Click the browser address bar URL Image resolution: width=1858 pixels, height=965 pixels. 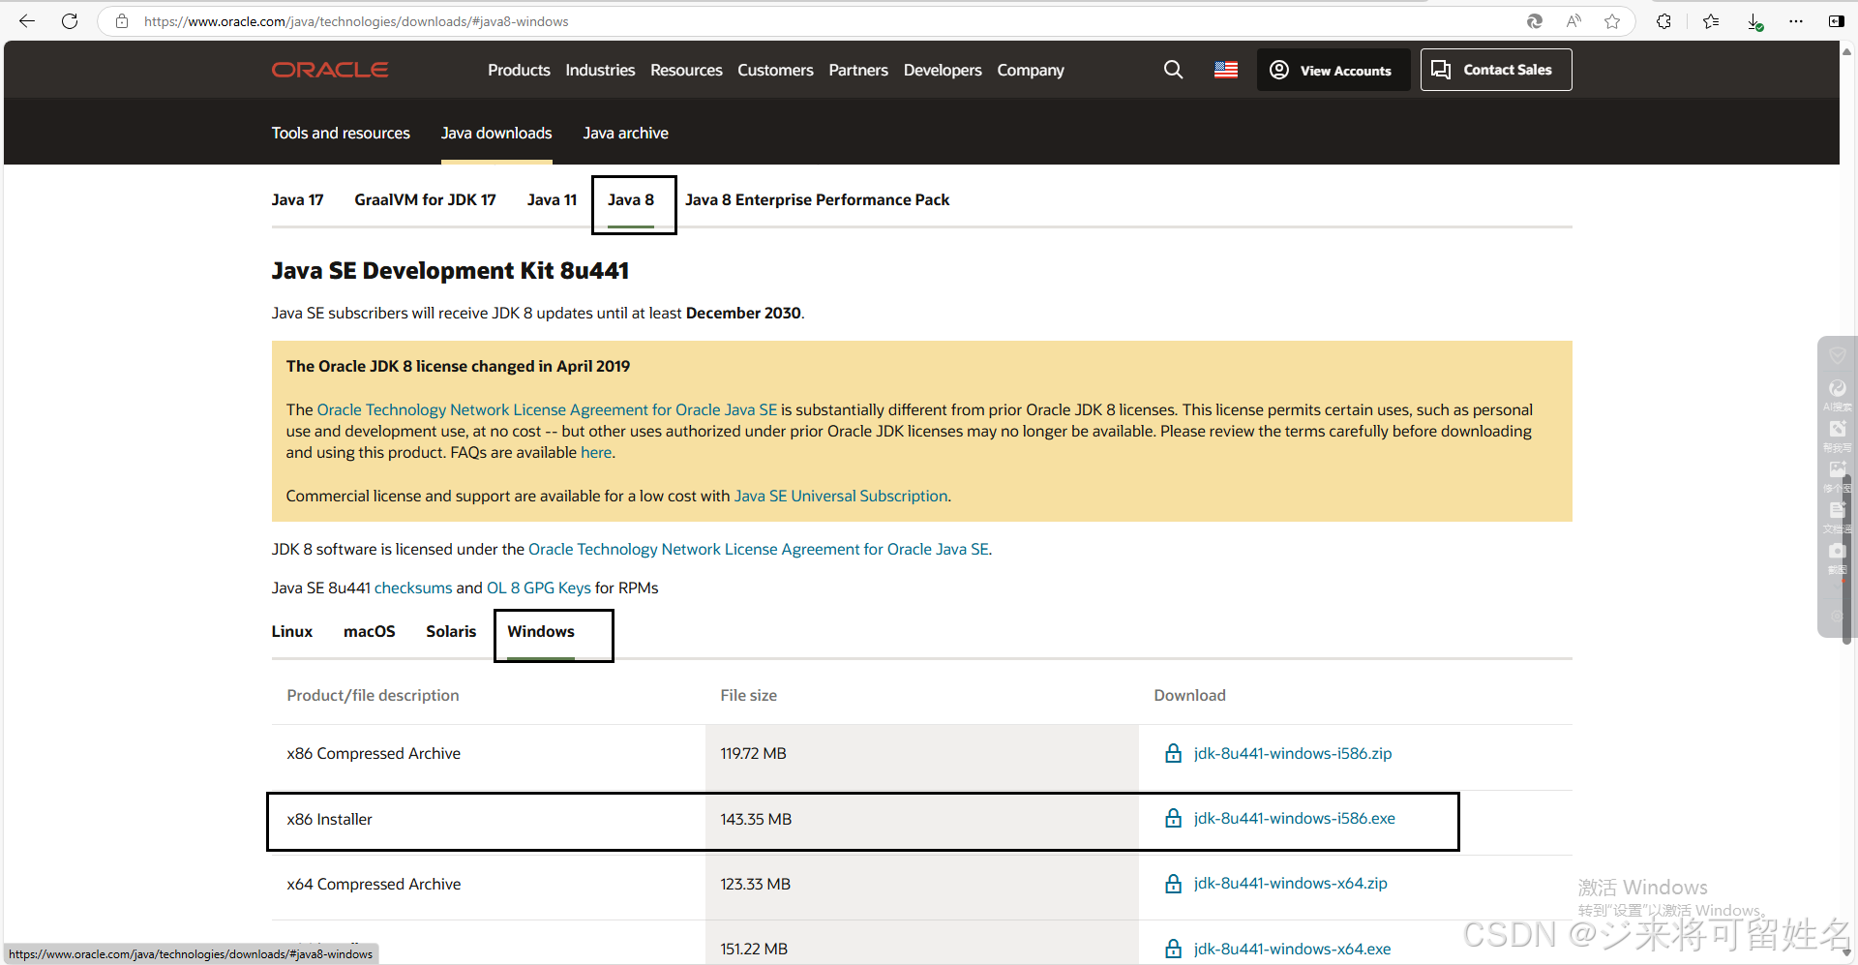pyautogui.click(x=356, y=21)
